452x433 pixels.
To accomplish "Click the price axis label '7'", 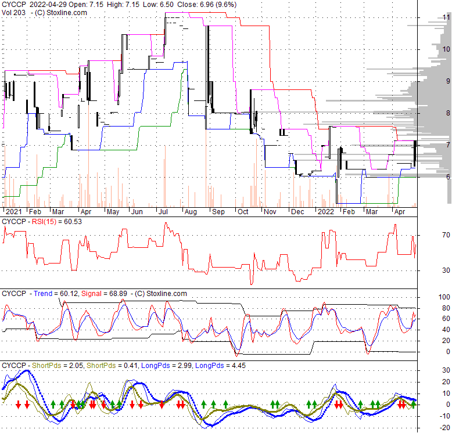I will (x=448, y=145).
